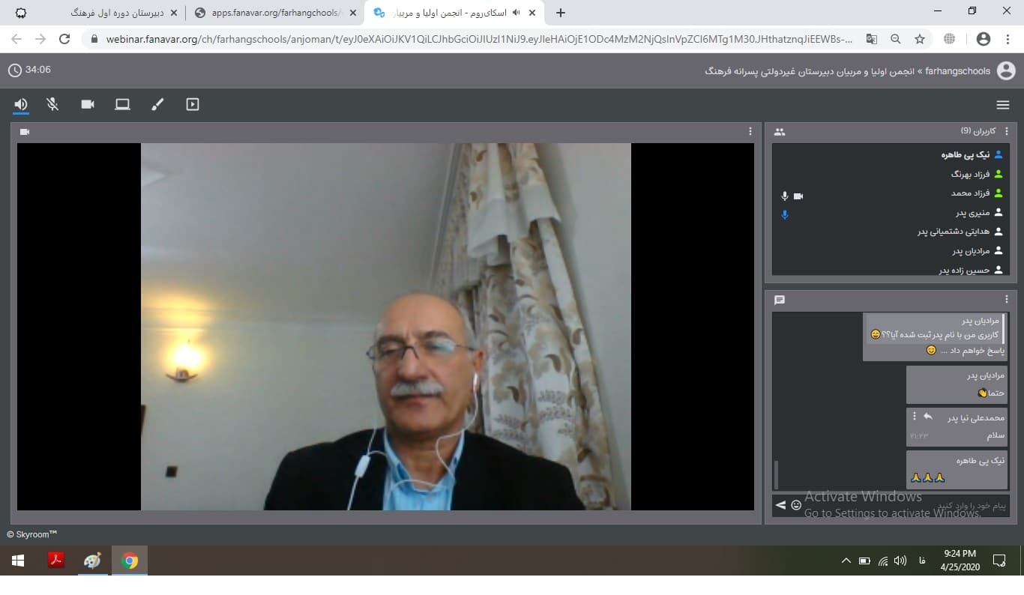Click the chat message input field
The height and width of the screenshot is (595, 1024).
pos(900,506)
